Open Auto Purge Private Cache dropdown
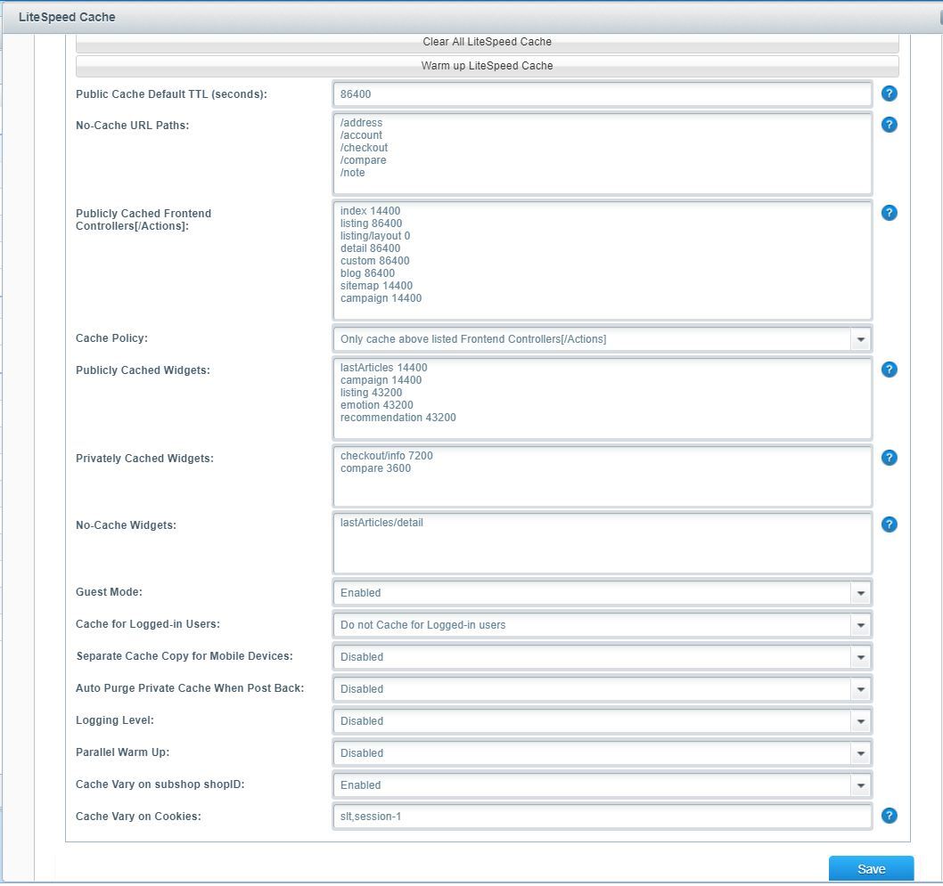 (861, 689)
